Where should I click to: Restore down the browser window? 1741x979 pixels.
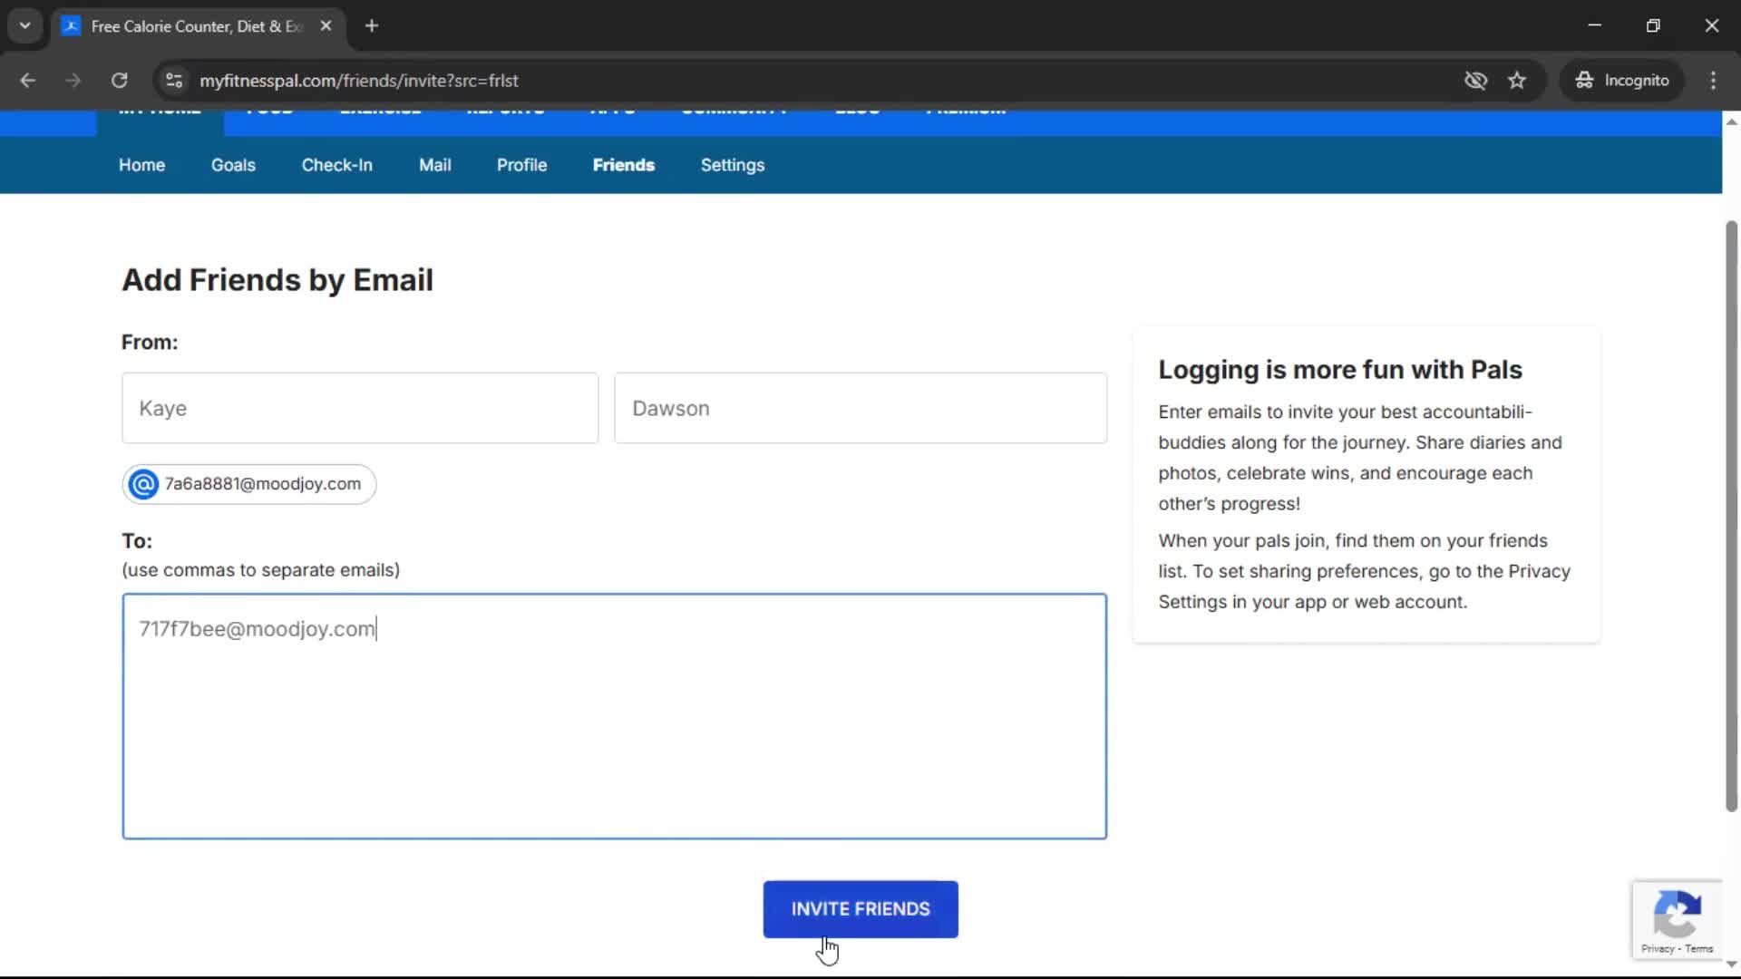(1653, 25)
